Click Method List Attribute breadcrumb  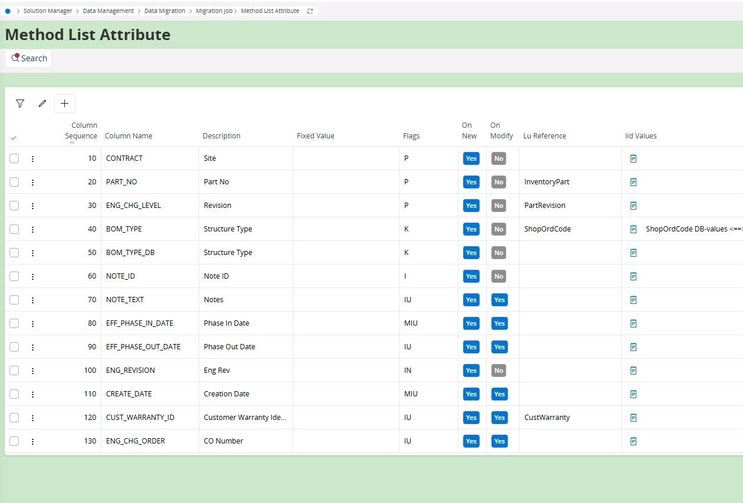click(x=270, y=11)
